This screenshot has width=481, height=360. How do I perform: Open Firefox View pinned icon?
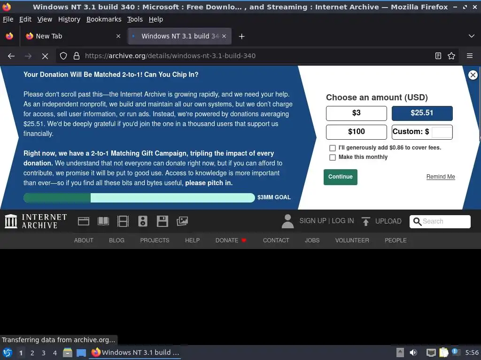pyautogui.click(x=9, y=36)
